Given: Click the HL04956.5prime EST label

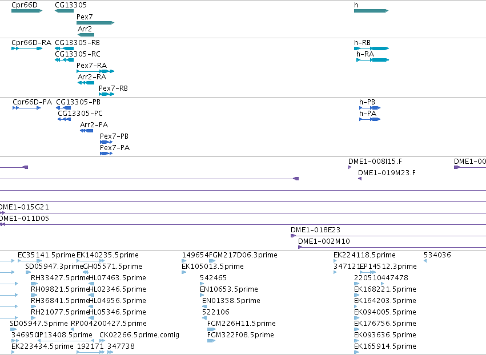Looking at the screenshot, I should click(118, 301).
